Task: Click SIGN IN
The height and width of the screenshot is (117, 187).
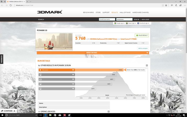Action: 137,19
